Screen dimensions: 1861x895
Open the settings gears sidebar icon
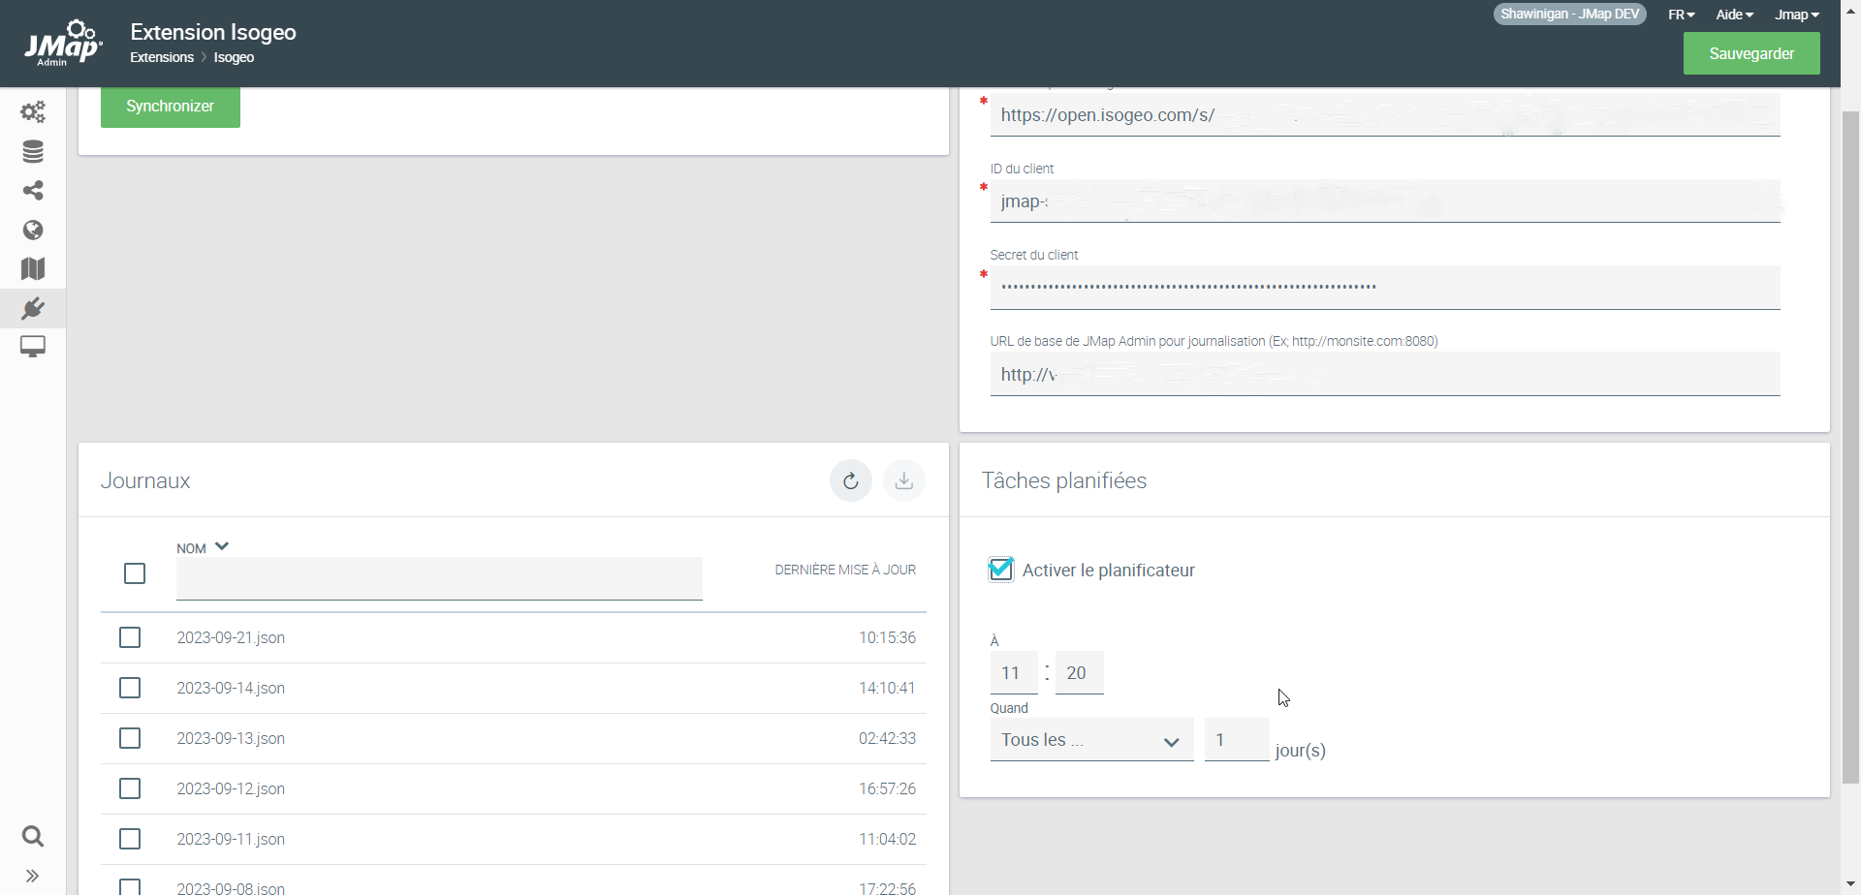click(x=33, y=112)
